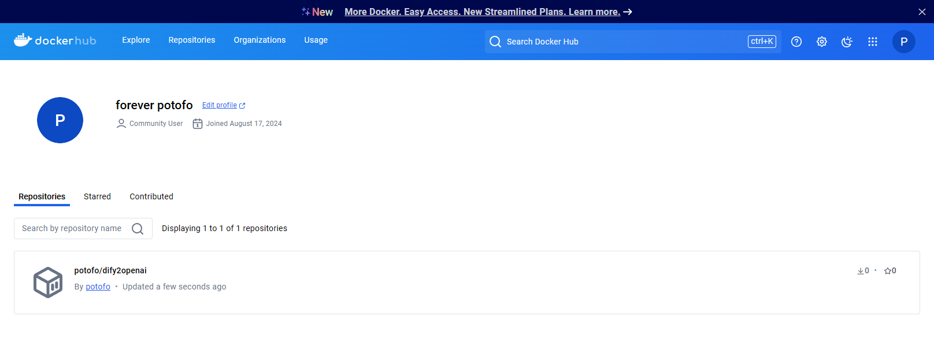Image resolution: width=934 pixels, height=338 pixels.
Task: Switch to the Contributed tab
Action: pos(151,196)
